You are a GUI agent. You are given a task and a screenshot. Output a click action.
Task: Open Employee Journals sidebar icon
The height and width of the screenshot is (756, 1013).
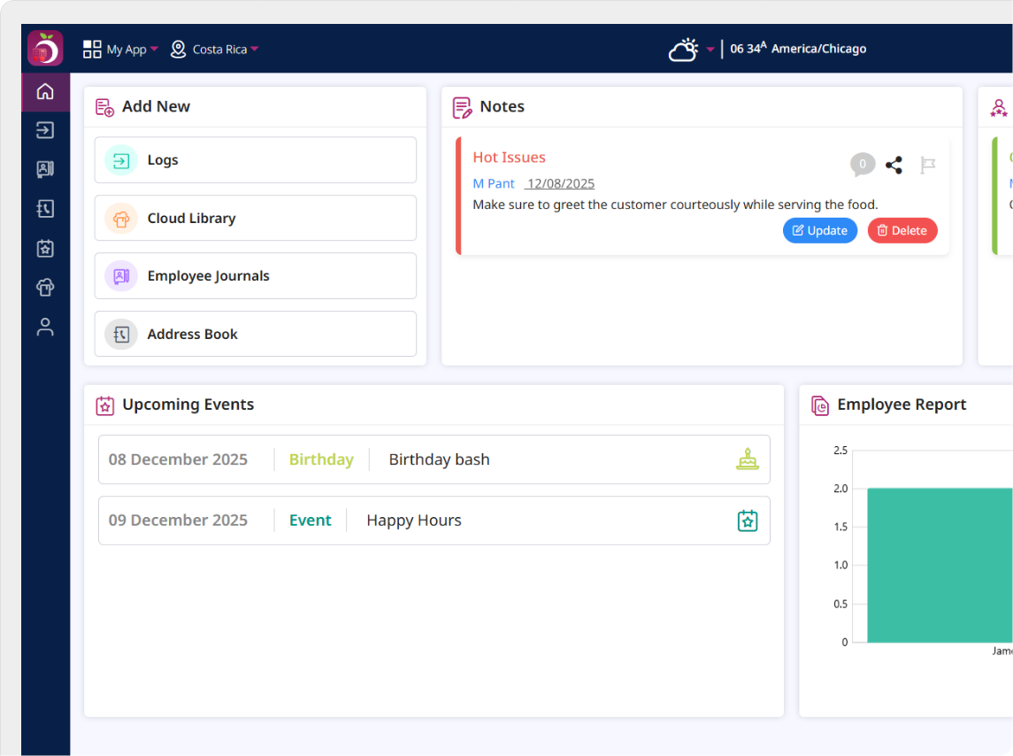pyautogui.click(x=45, y=169)
